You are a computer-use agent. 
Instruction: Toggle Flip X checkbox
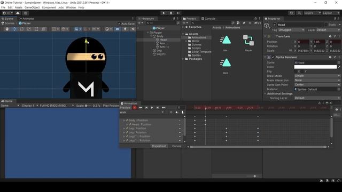pyautogui.click(x=296, y=71)
